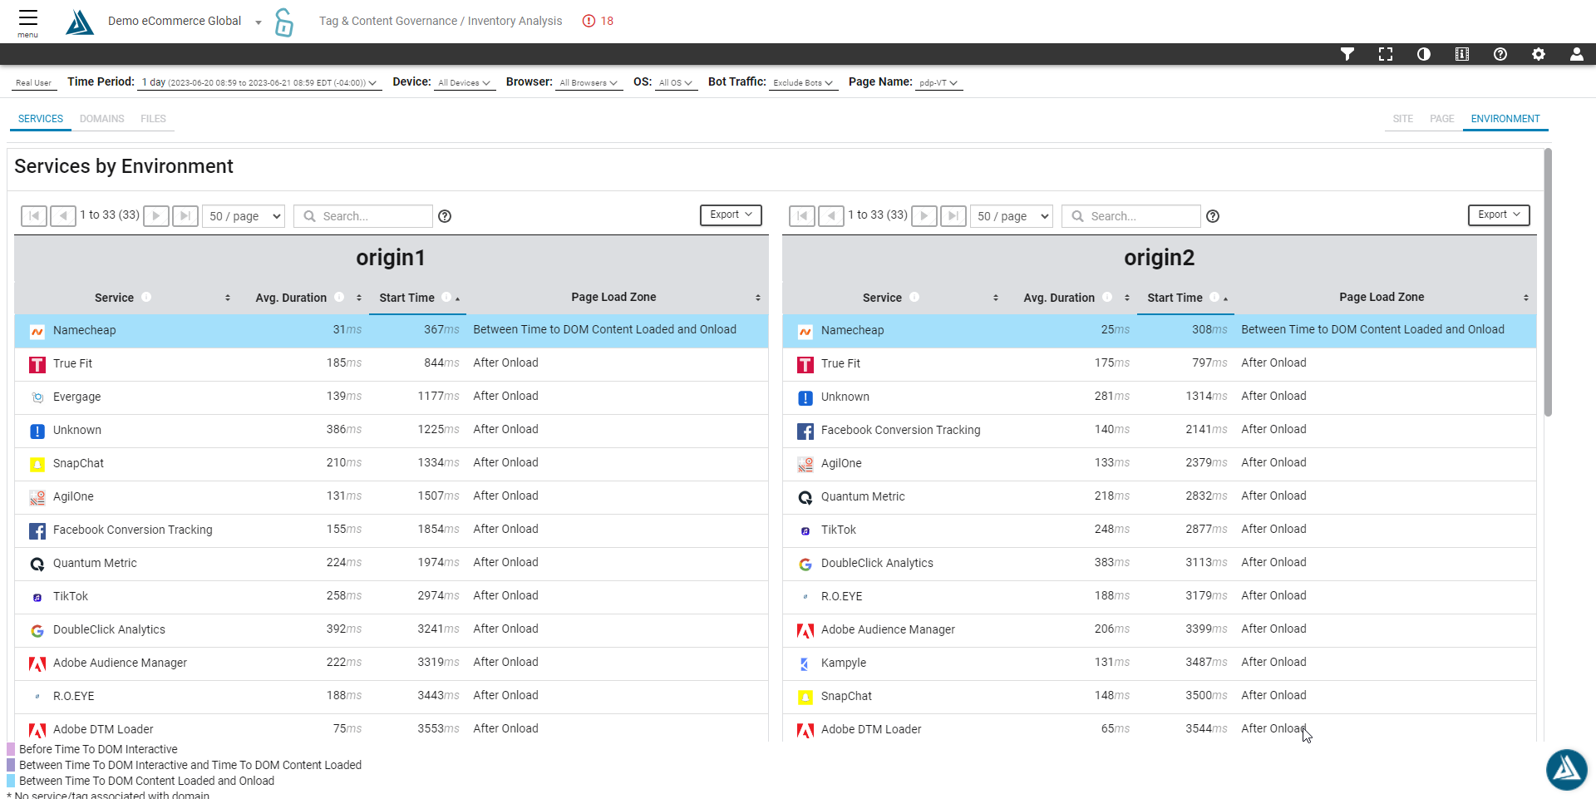Image resolution: width=1596 pixels, height=799 pixels.
Task: Click info icon beside origin1 Service header
Action: (x=146, y=297)
